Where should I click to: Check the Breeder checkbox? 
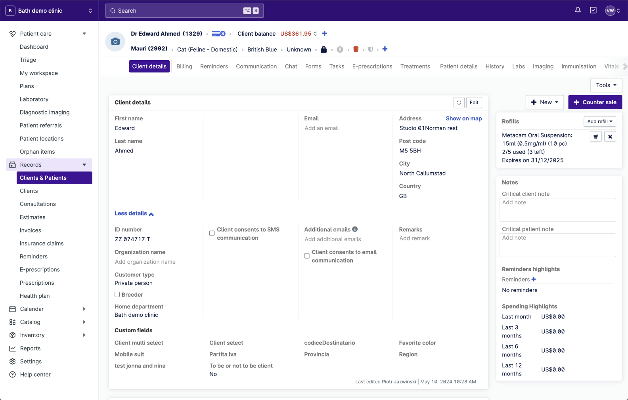point(117,295)
